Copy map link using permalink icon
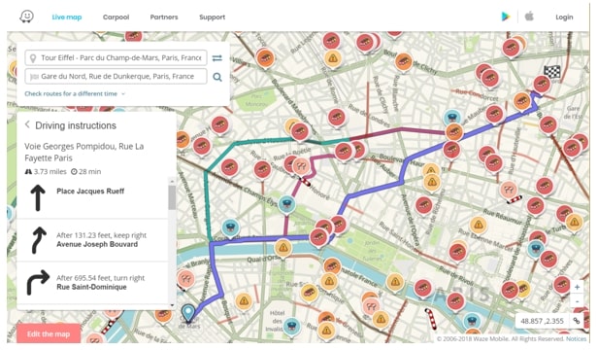The width and height of the screenshot is (598, 350). click(x=577, y=321)
